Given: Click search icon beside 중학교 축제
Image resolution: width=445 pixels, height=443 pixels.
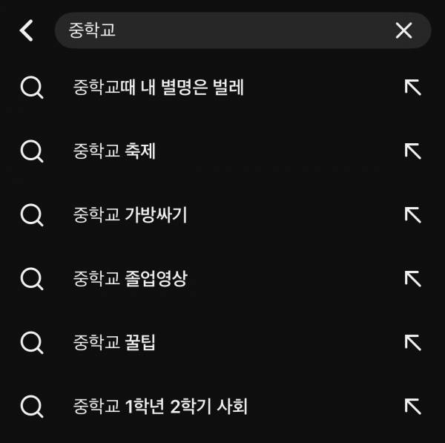Looking at the screenshot, I should (31, 152).
